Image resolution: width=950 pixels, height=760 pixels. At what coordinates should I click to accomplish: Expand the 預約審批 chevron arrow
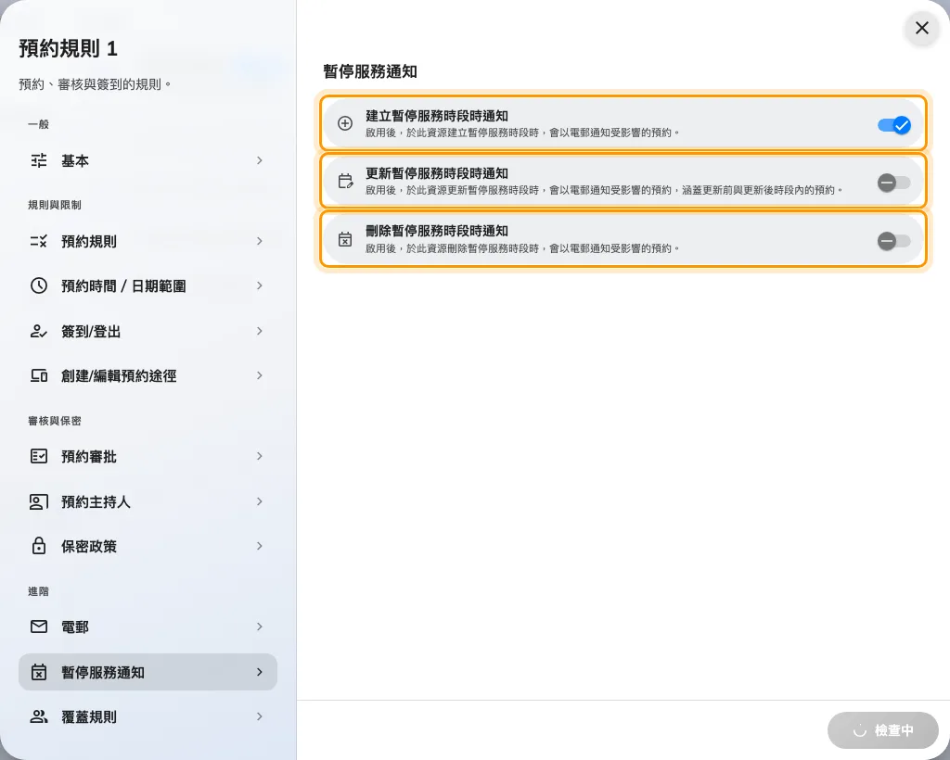tap(260, 456)
